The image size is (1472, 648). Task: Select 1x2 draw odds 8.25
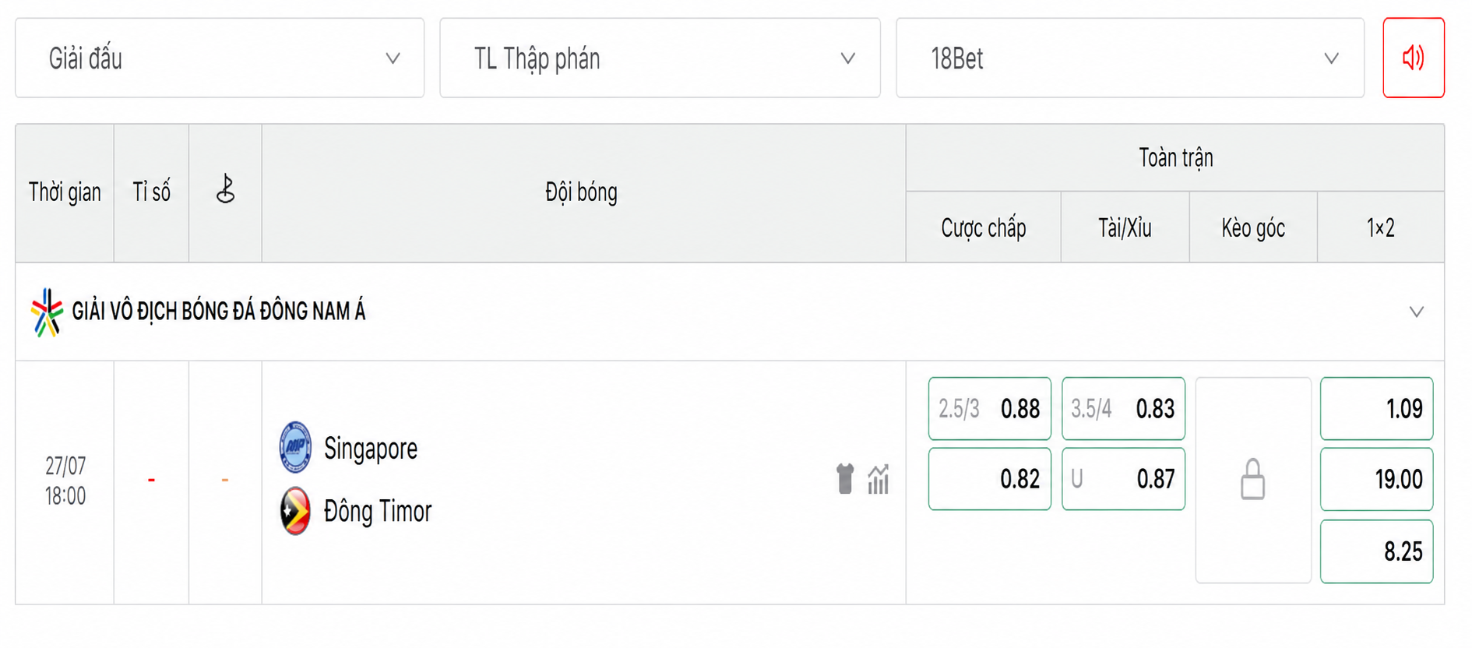pyautogui.click(x=1376, y=551)
